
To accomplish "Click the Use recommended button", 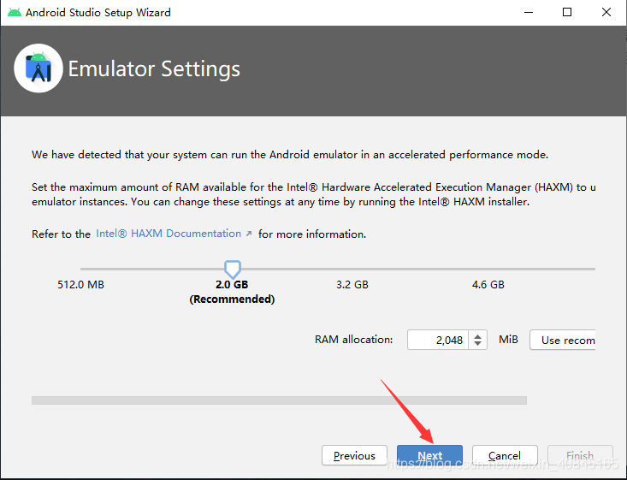I will (563, 340).
